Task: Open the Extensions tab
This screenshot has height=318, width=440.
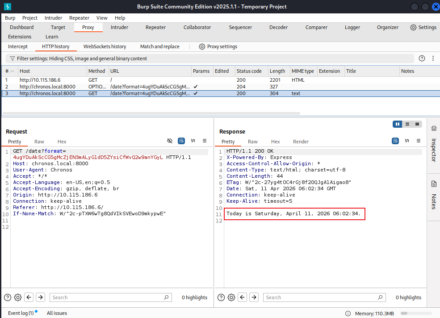Action: coord(20,37)
